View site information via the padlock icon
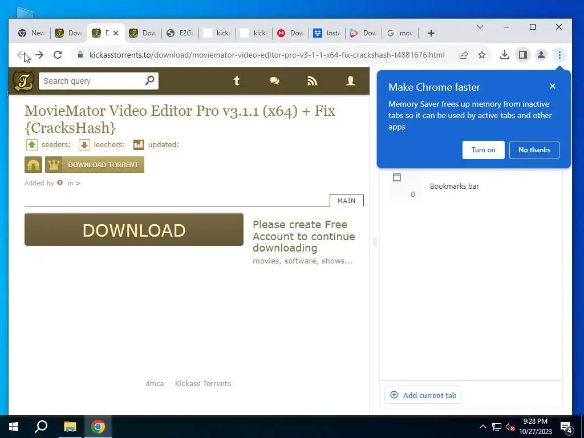 pos(80,55)
